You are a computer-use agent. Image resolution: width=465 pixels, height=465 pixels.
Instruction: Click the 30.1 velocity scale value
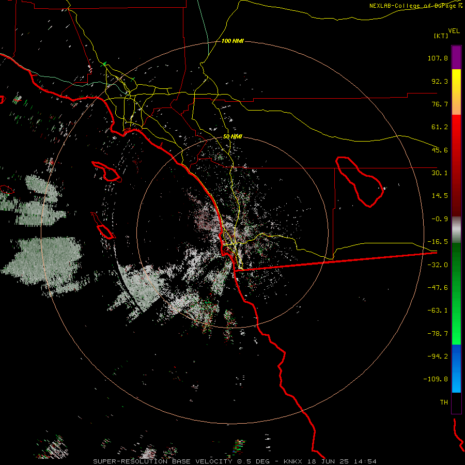[x=440, y=173]
